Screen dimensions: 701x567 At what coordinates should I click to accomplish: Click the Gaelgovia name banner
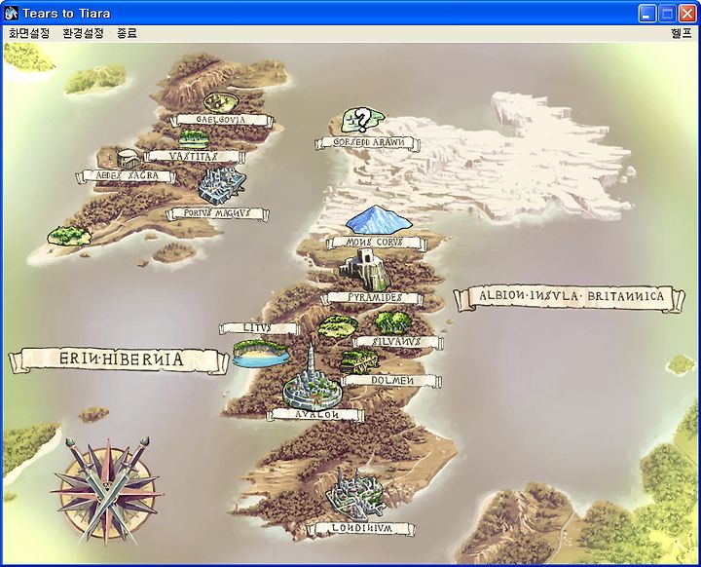click(222, 120)
